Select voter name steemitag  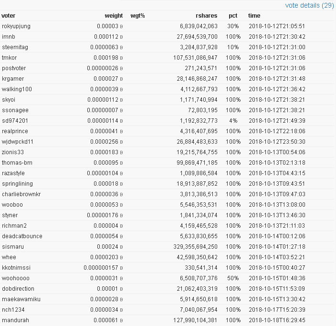coord(15,47)
